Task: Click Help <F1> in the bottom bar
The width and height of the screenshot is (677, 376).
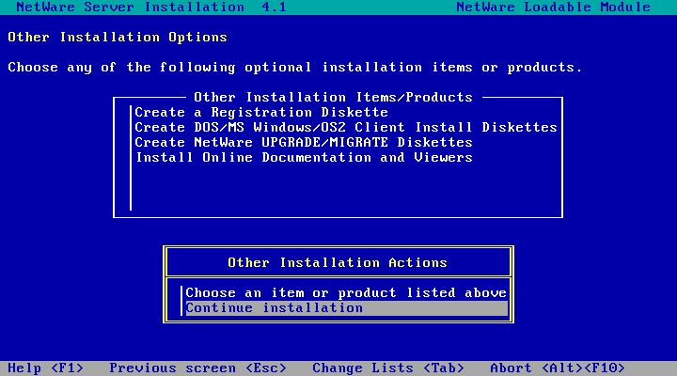Action: point(46,368)
